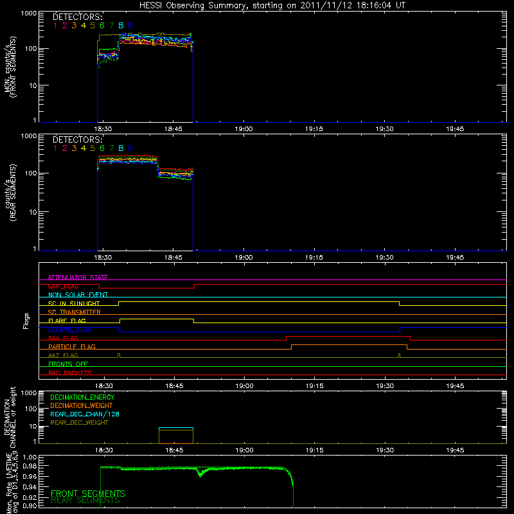Image resolution: width=514 pixels, height=514 pixels.
Task: Click the AAZ FLAG label
Action: tap(63, 355)
